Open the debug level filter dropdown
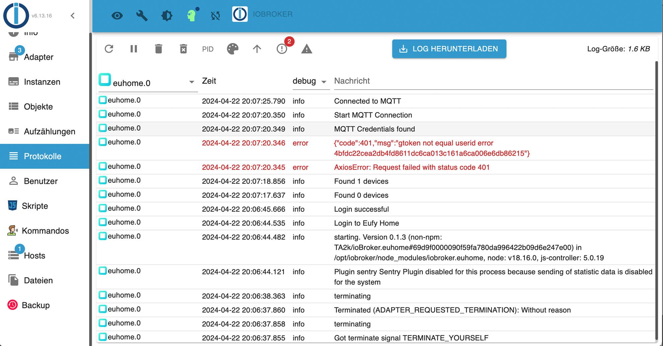 [x=311, y=81]
